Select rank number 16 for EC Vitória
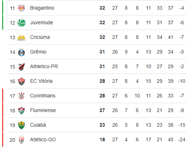 pyautogui.click(x=13, y=81)
